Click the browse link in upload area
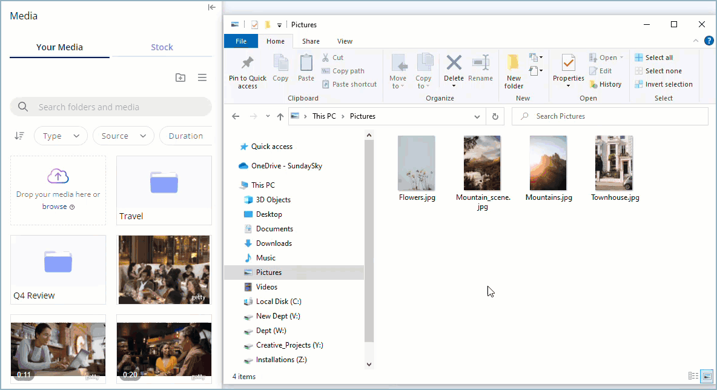717x390 pixels. pos(55,206)
